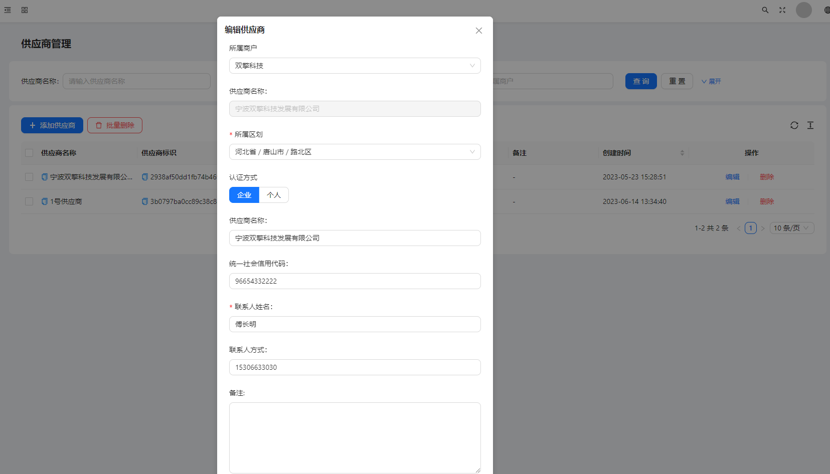
Task: Click 添加供应商 button
Action: (52, 125)
